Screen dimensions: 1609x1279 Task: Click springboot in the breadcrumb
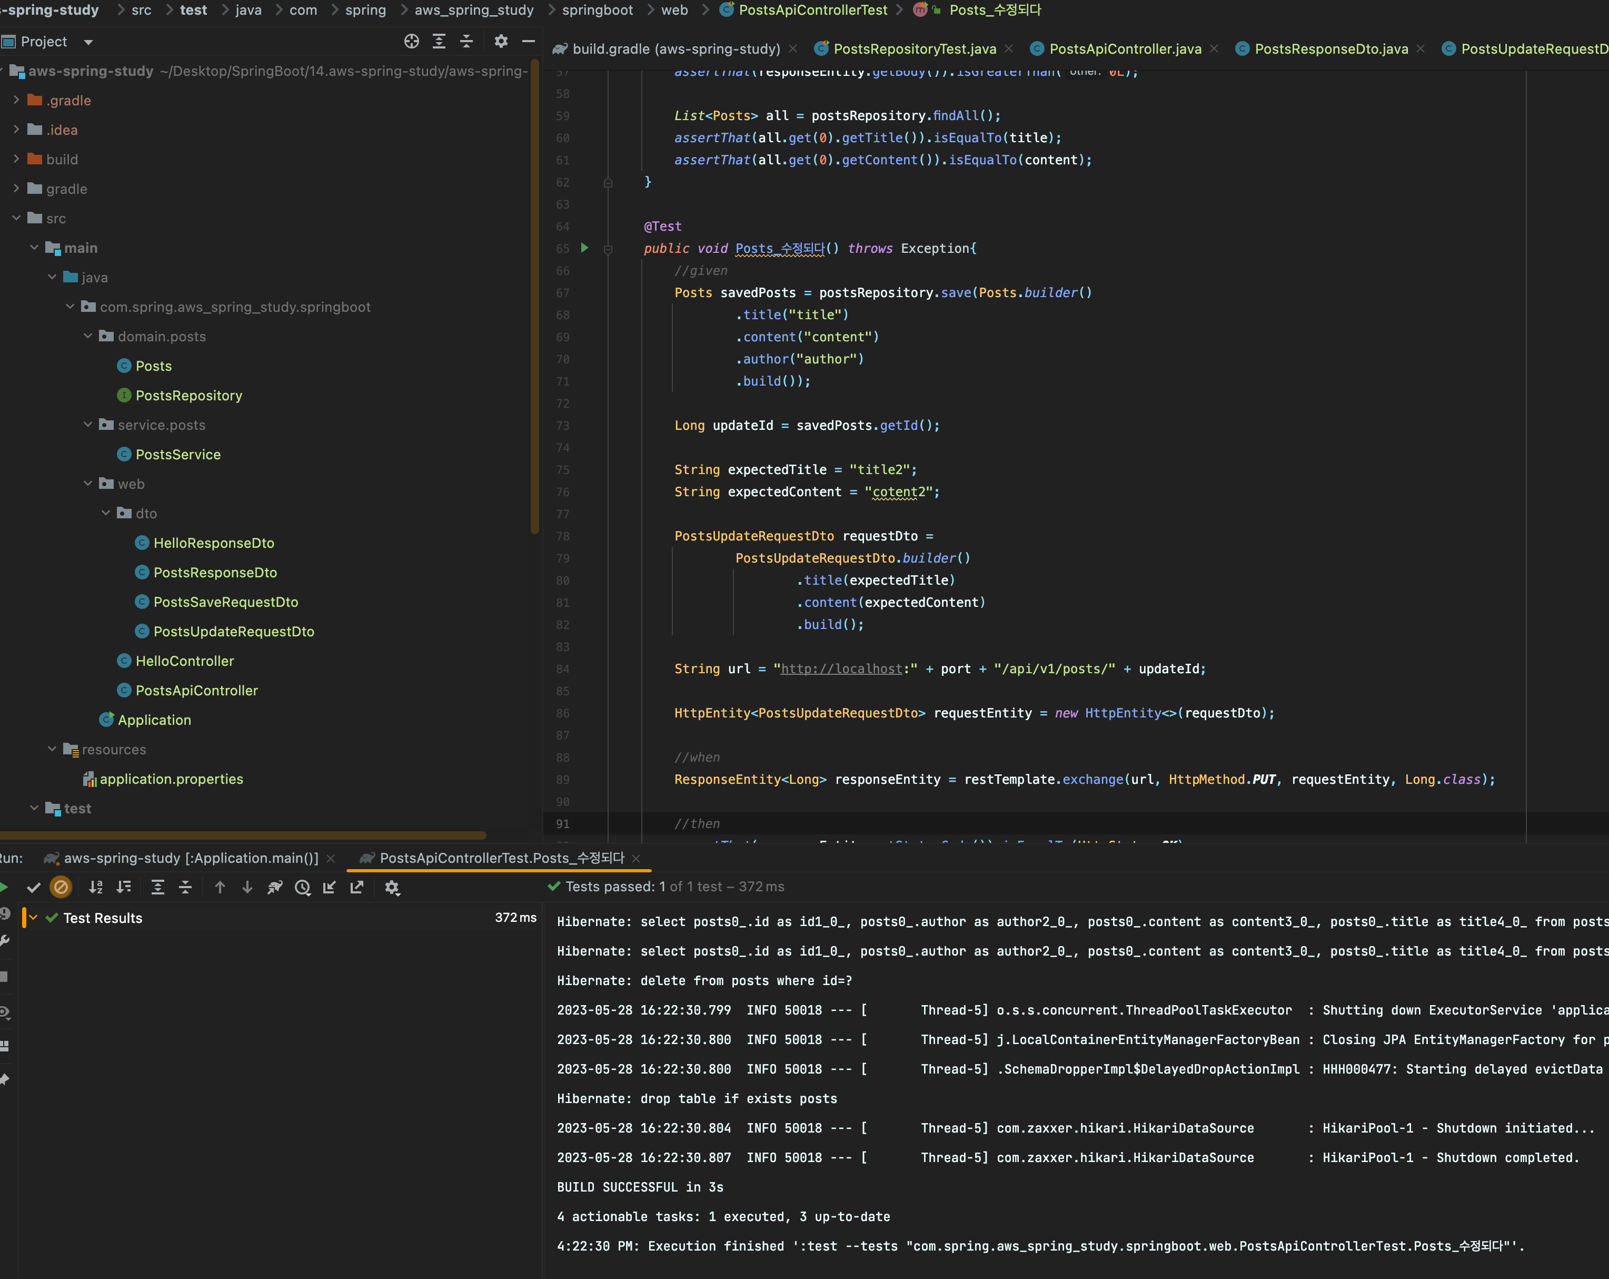[x=597, y=11]
